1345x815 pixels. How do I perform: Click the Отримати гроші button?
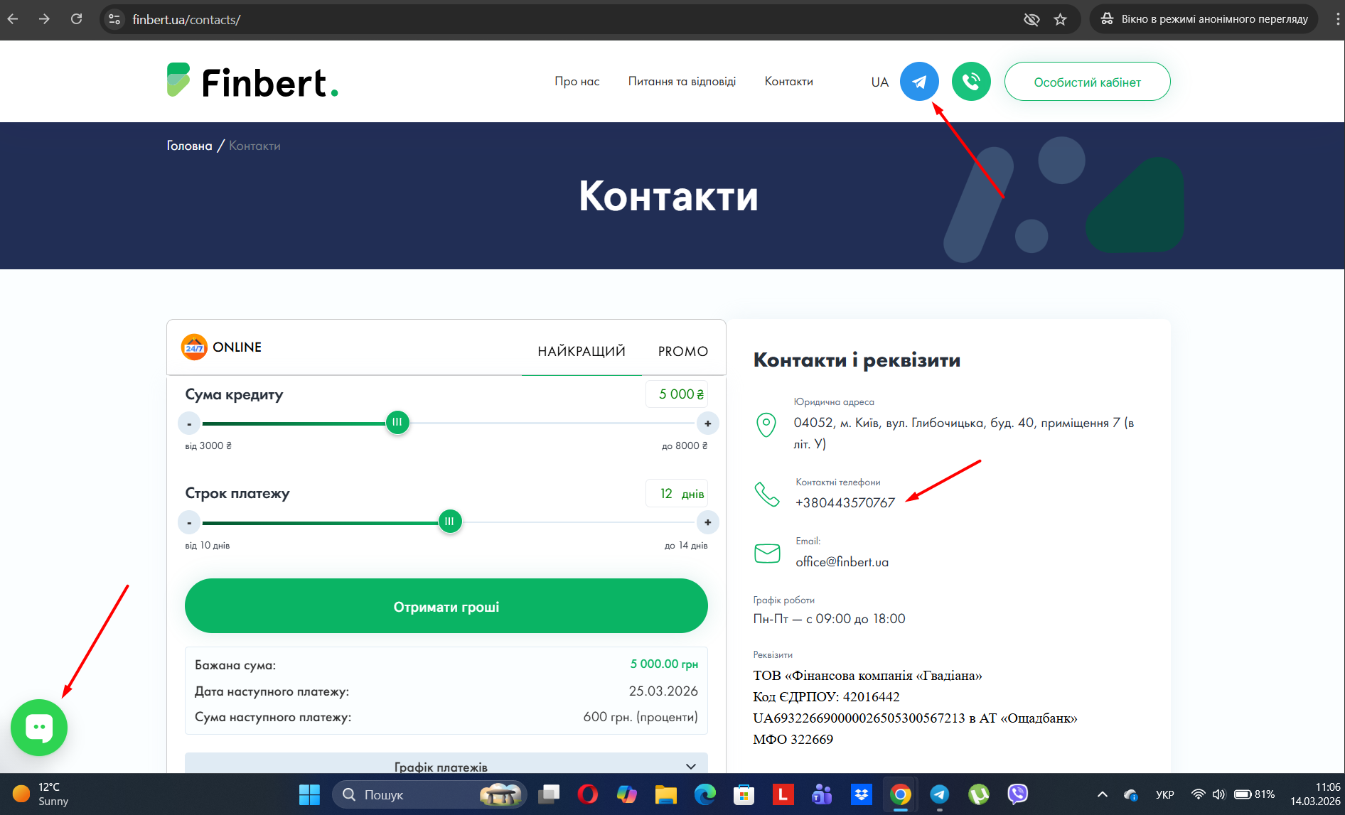(x=446, y=606)
